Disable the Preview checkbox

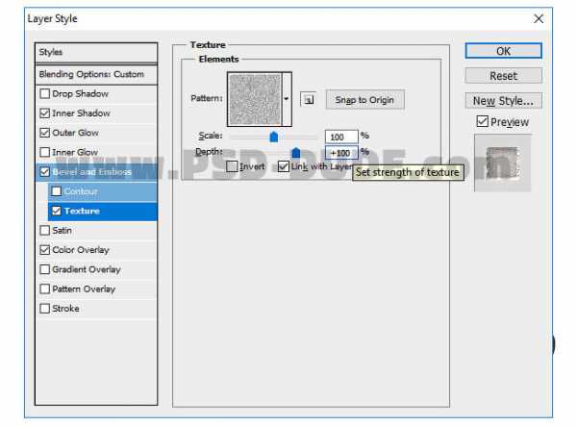pos(483,122)
